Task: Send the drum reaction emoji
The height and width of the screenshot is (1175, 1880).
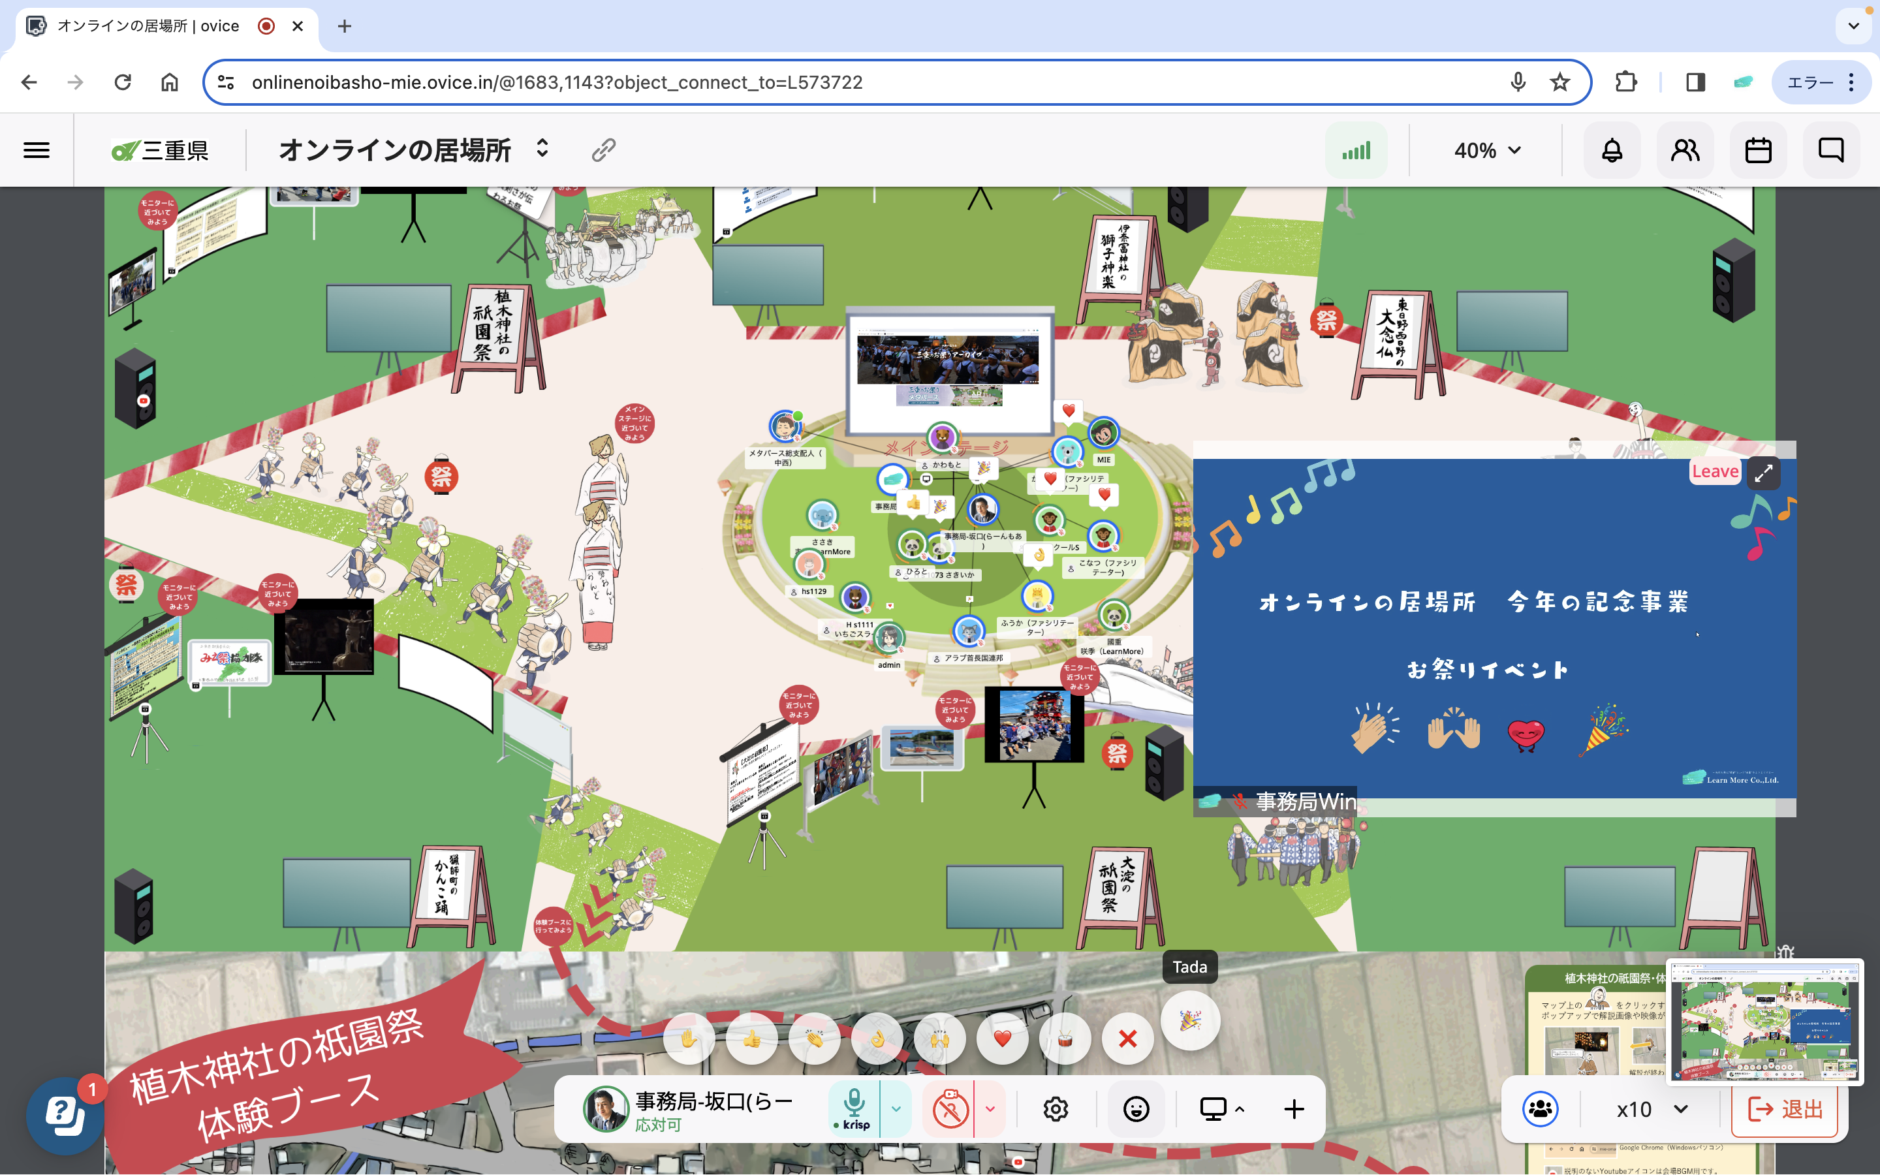Action: (1064, 1038)
